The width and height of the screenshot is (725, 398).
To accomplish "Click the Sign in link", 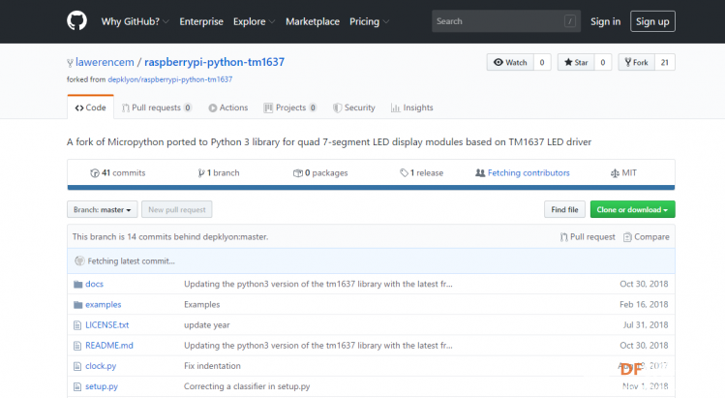I will (605, 21).
